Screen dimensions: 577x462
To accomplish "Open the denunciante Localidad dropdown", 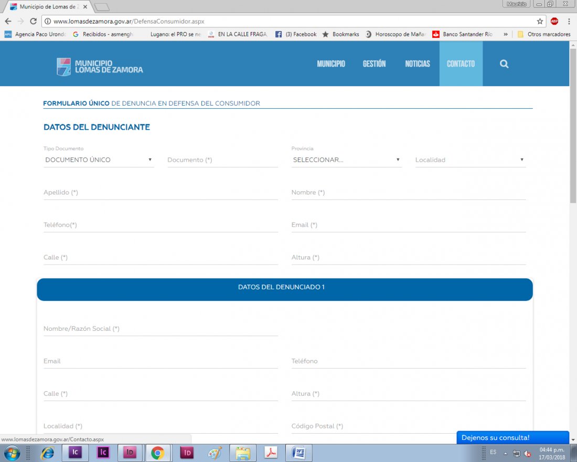I will tap(471, 160).
